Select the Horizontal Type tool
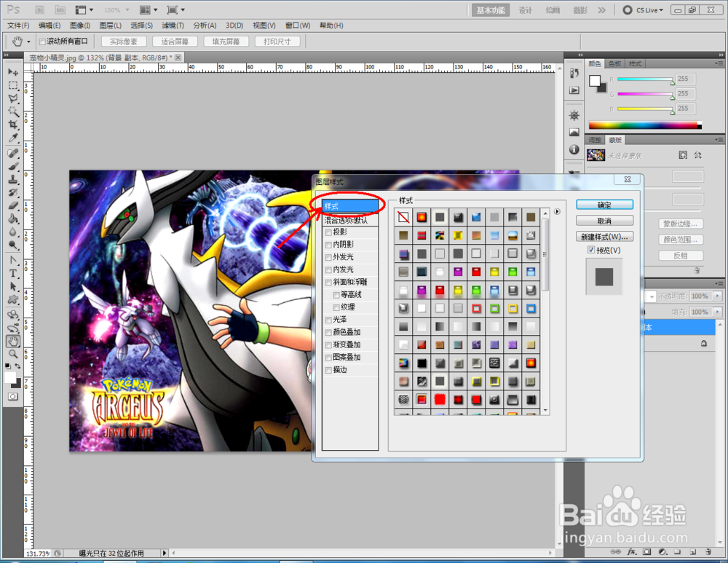Image resolution: width=728 pixels, height=563 pixels. coord(13,273)
